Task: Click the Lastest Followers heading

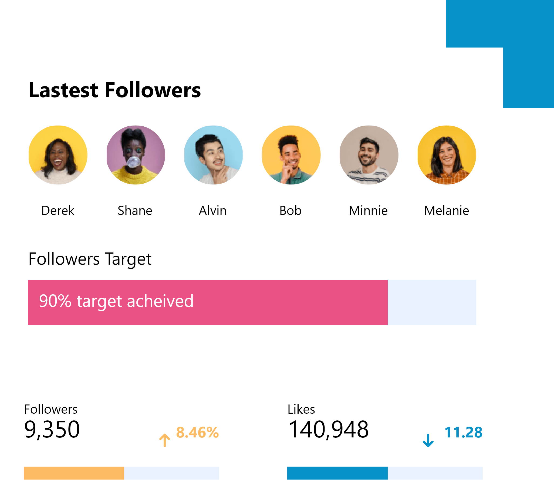Action: pyautogui.click(x=114, y=90)
